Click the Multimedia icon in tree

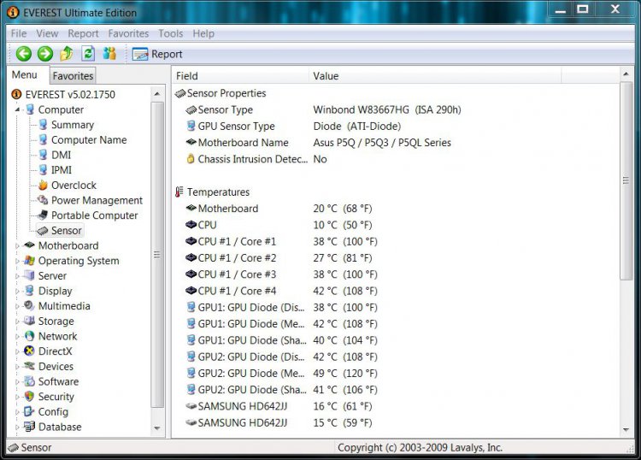29,306
